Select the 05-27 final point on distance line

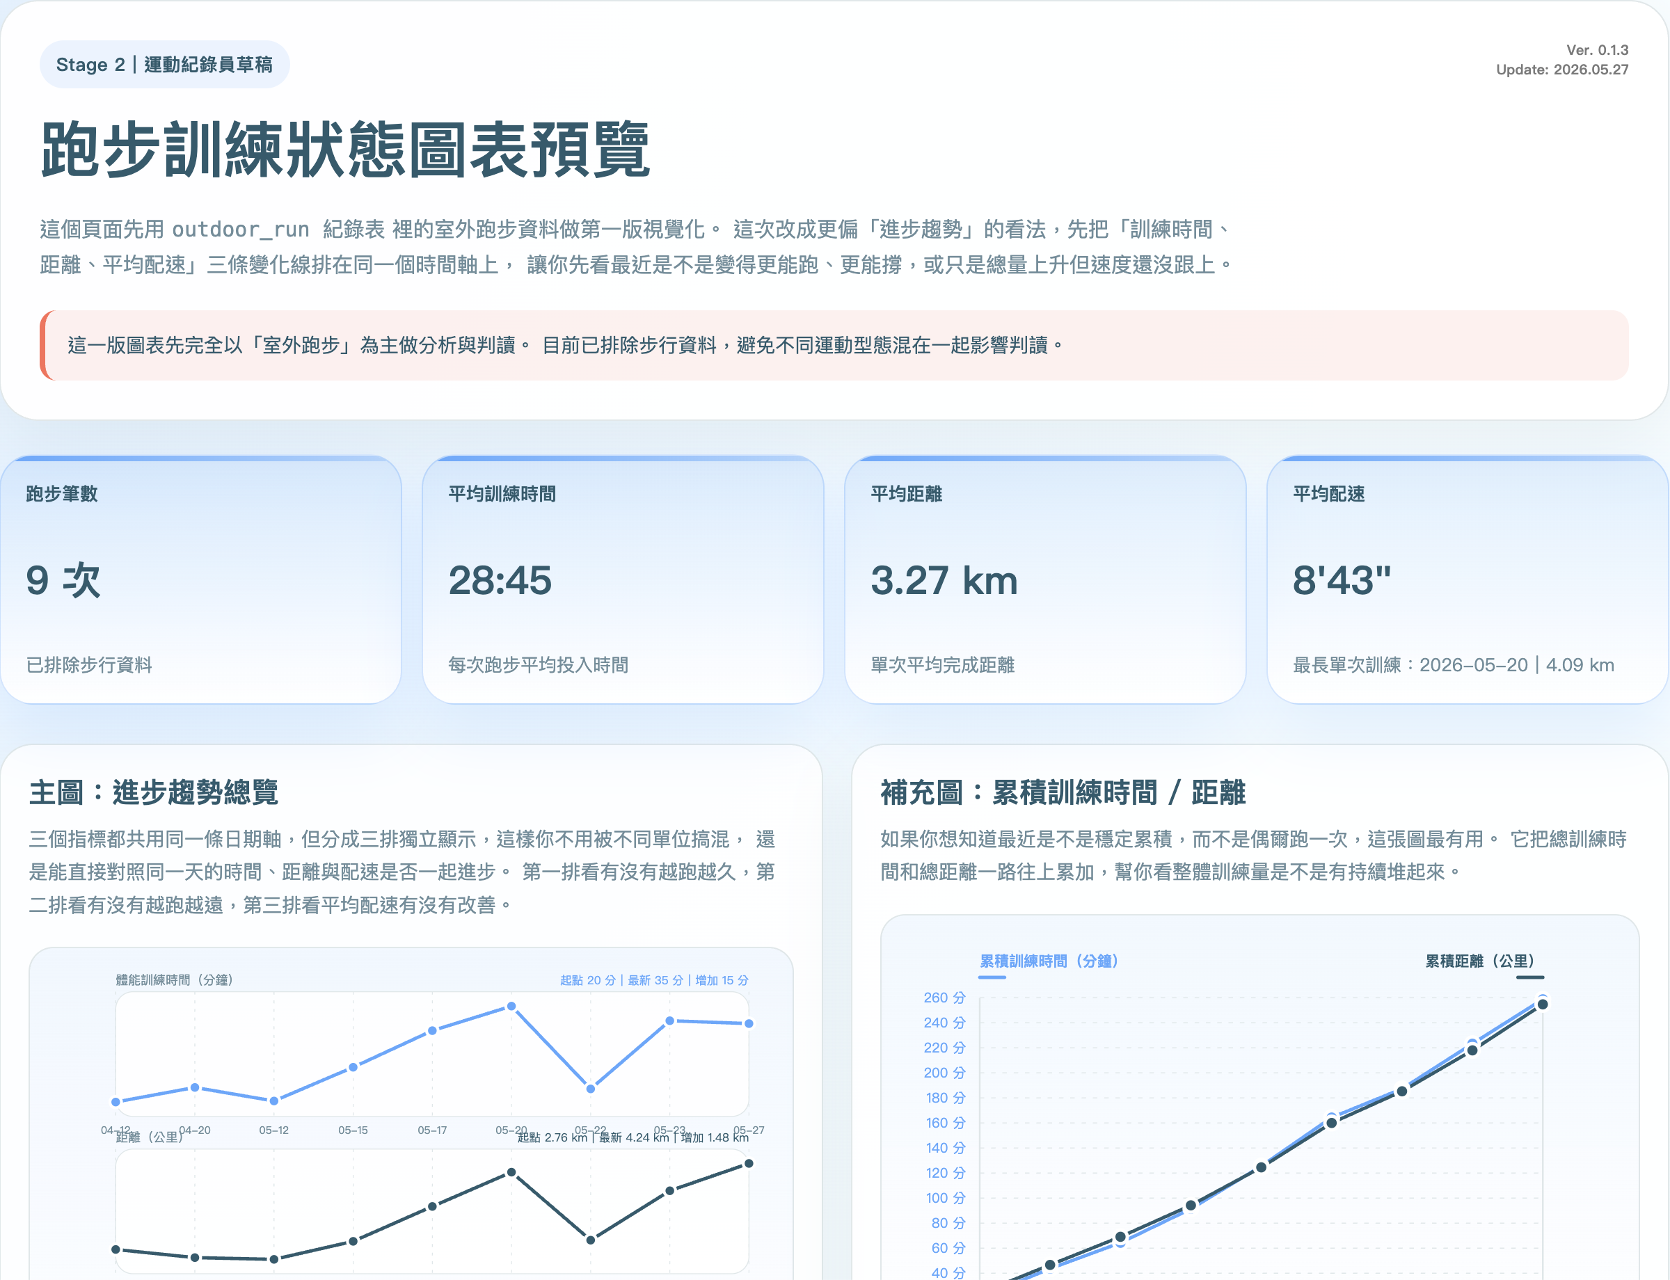(749, 1163)
